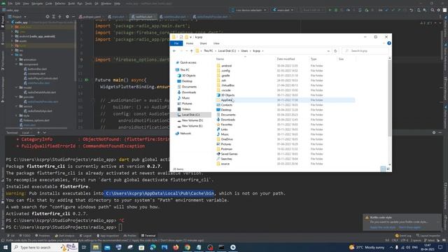Select the Contacts folder in file list
The image size is (448, 252).
tap(285, 105)
